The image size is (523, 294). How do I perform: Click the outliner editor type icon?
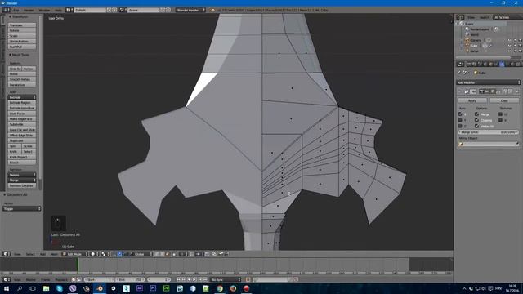click(x=460, y=17)
